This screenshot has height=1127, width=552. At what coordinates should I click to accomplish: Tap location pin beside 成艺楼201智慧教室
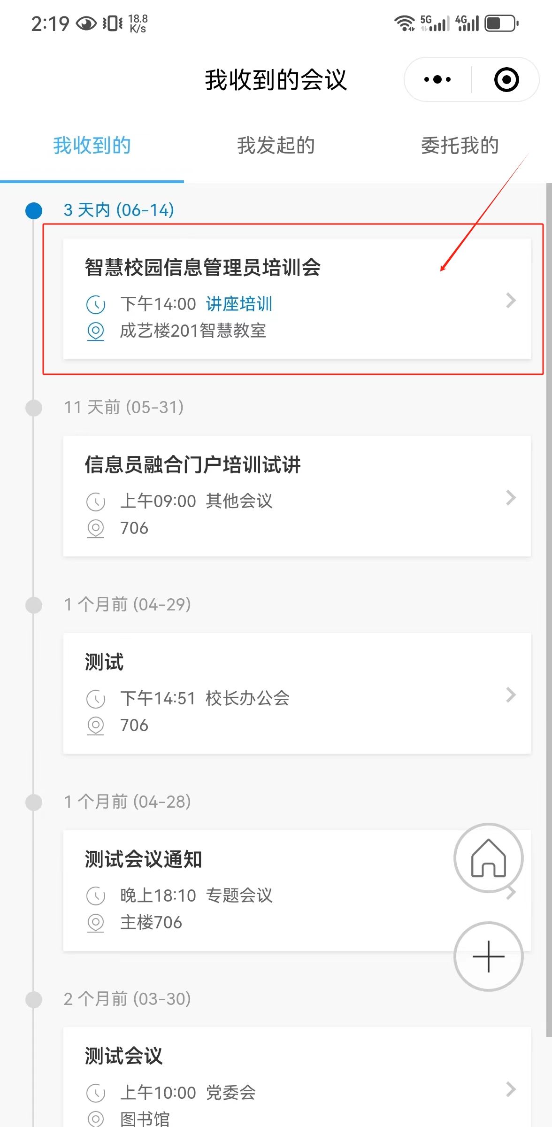pyautogui.click(x=96, y=331)
